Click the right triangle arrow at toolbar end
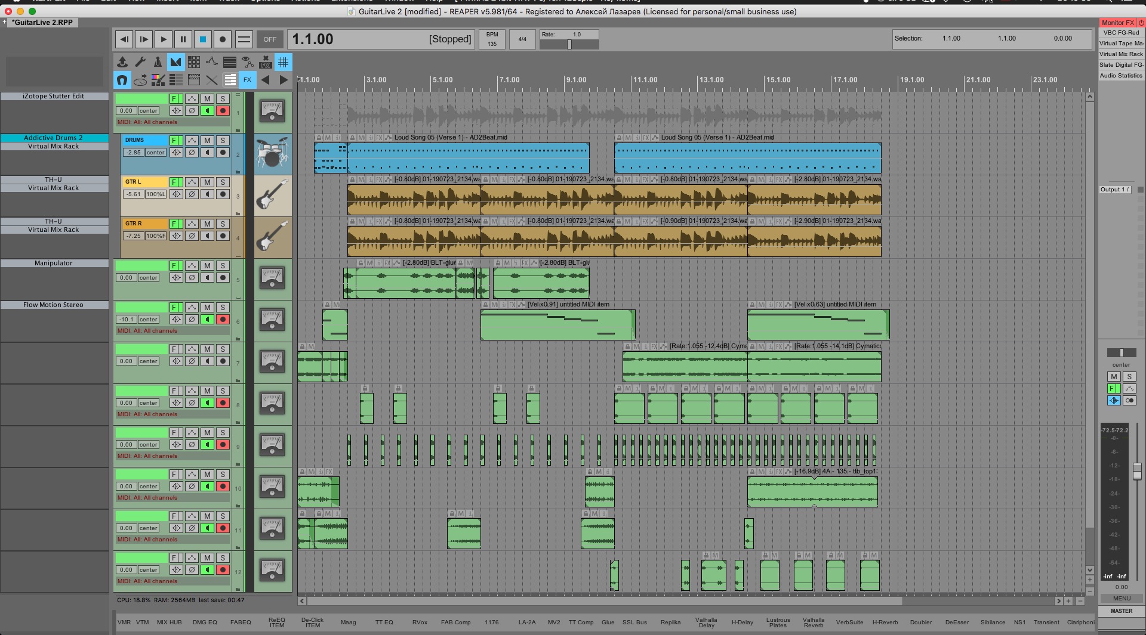Screen dimensions: 1146x635 click(x=284, y=80)
